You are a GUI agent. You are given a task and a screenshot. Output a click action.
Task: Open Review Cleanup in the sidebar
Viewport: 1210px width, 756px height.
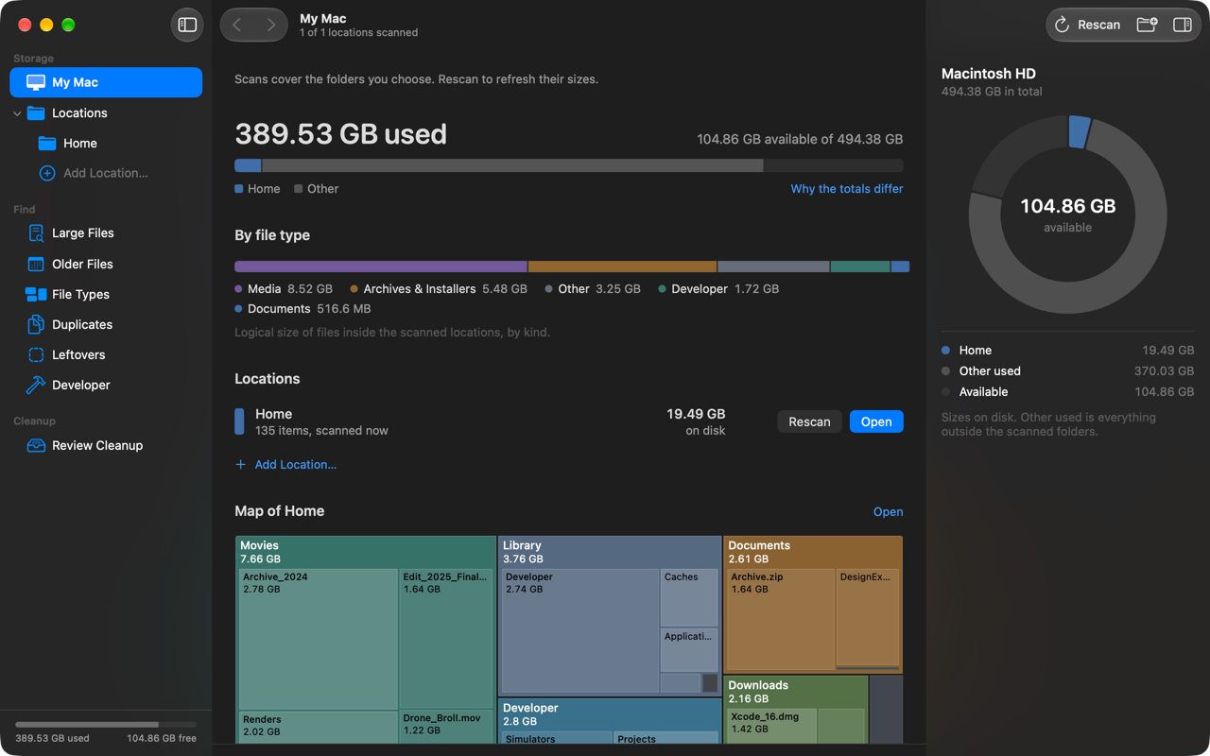pos(106,445)
